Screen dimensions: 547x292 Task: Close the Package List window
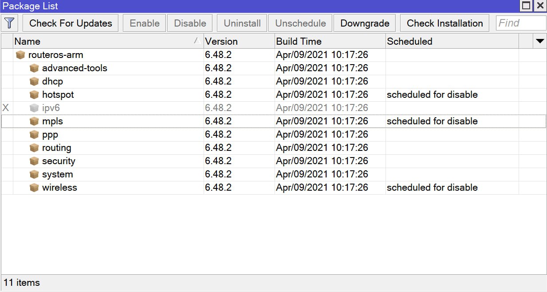pos(539,6)
